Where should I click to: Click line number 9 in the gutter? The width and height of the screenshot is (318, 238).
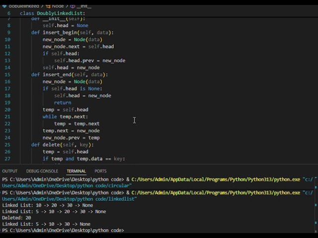(x=9, y=32)
